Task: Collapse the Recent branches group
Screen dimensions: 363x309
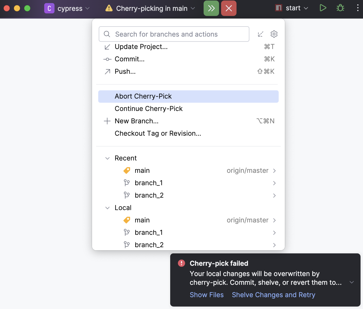Action: click(x=107, y=158)
